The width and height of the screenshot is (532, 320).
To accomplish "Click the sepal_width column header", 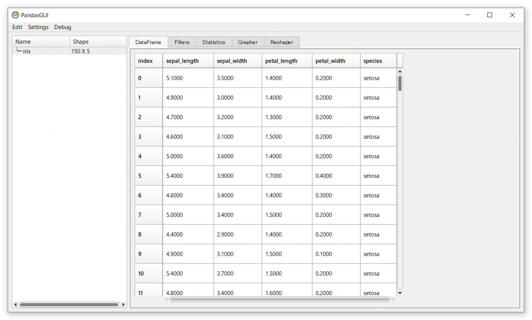I will point(234,61).
